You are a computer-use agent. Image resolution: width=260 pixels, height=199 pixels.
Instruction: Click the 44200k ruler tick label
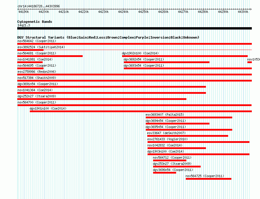tap(44, 12)
